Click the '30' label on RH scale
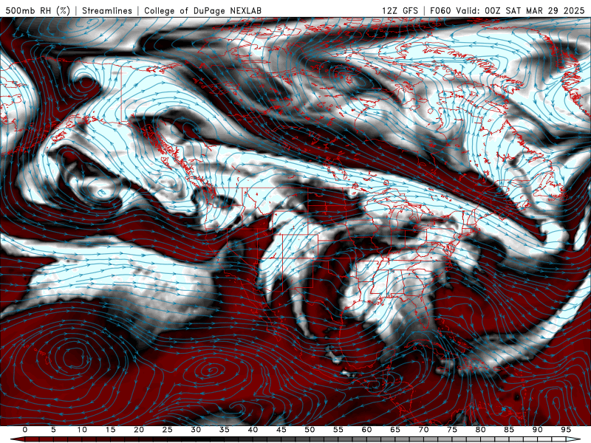Image resolution: width=591 pixels, height=443 pixels. [x=196, y=430]
